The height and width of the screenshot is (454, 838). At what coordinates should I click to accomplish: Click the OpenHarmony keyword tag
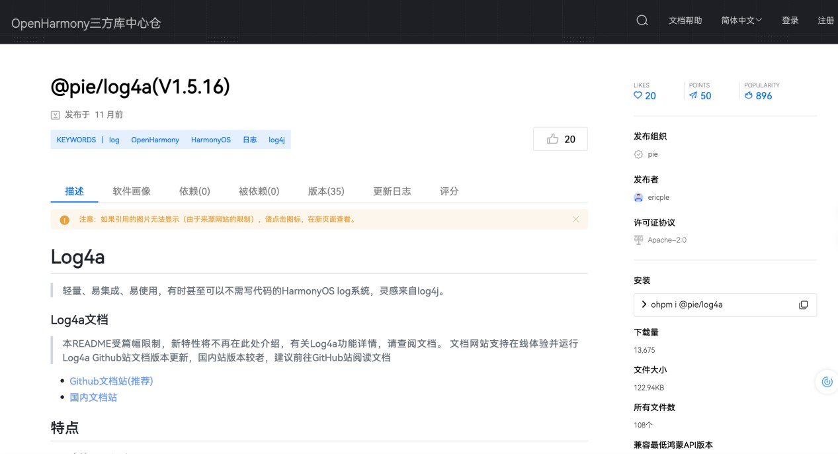(155, 140)
